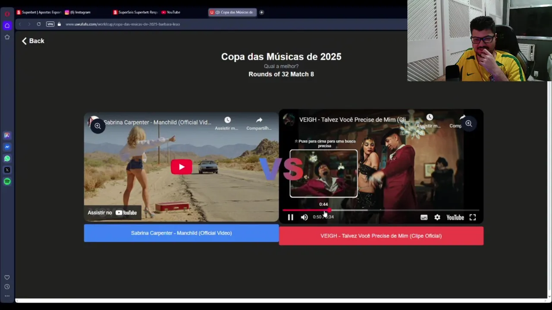Viewport: 552px width, 310px height.
Task: Switch to YouTube tab
Action: (171, 12)
